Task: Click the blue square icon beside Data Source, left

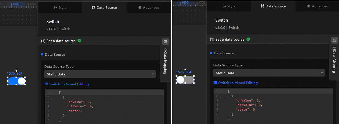Action: pyautogui.click(x=42, y=54)
